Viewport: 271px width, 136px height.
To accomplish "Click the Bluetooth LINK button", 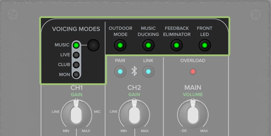I will [x=148, y=72].
